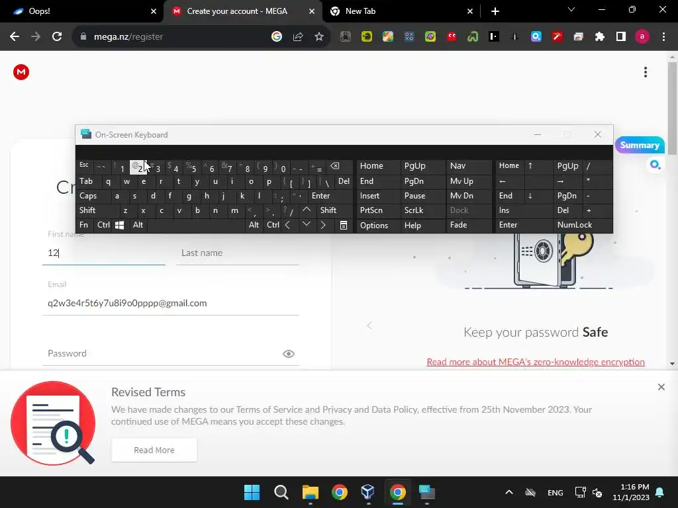Click the Email input field
Screen dimensions: 678x508
coord(171,303)
